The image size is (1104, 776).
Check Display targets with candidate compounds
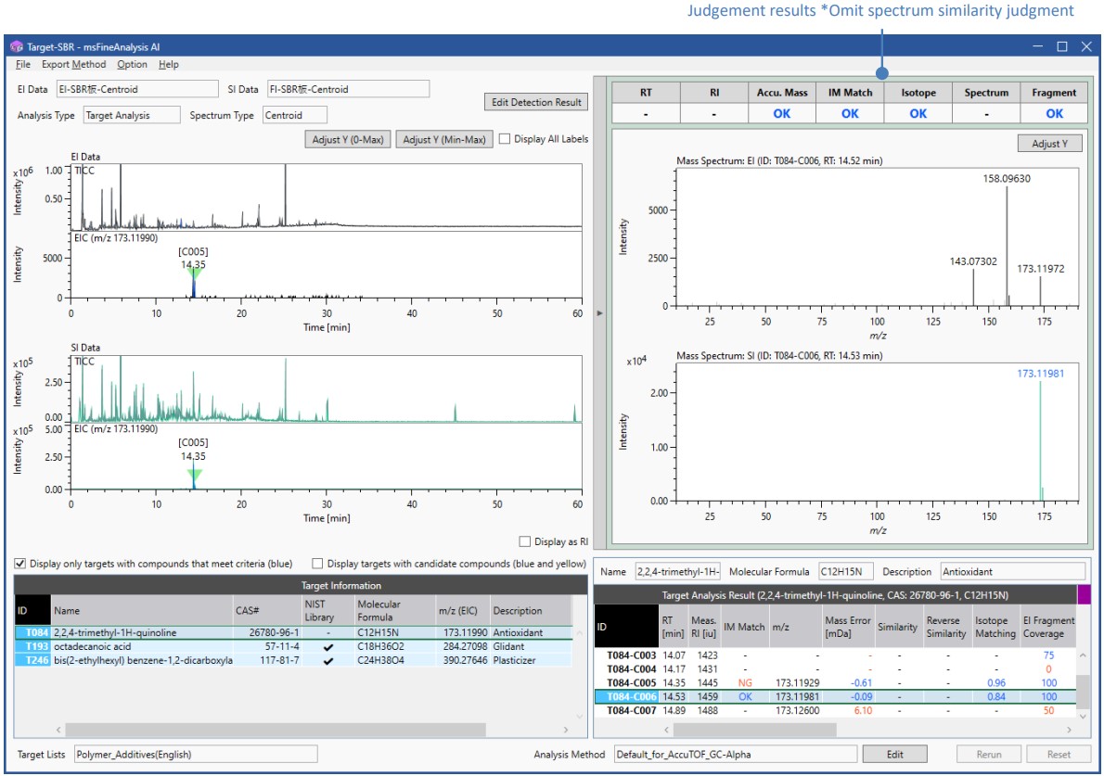click(318, 564)
